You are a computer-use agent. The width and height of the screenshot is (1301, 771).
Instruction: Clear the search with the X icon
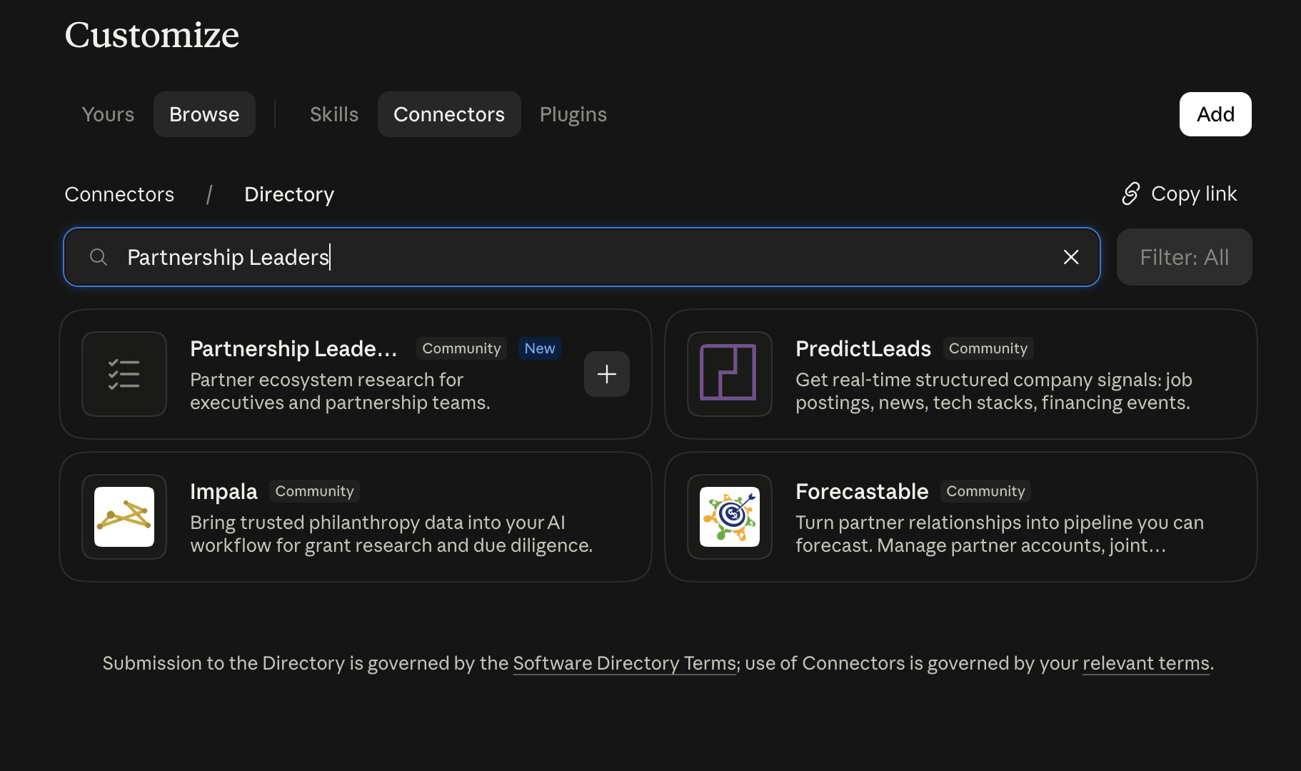pos(1070,257)
